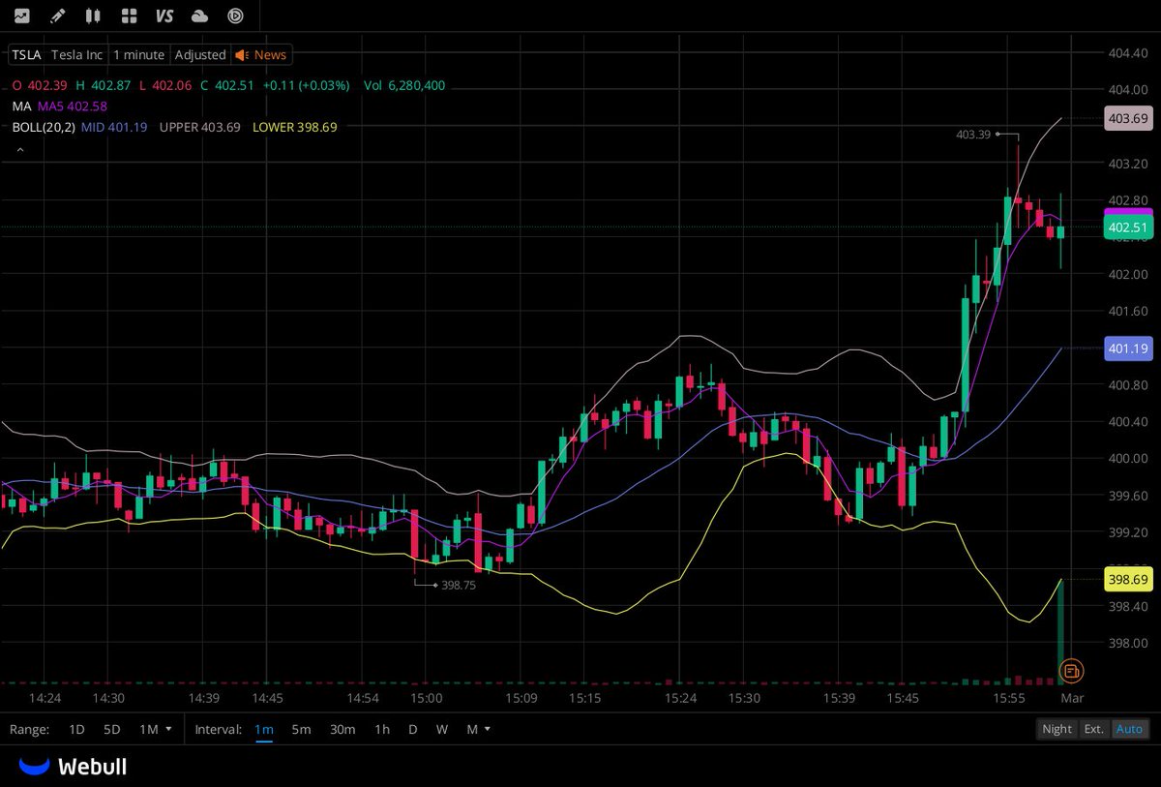Image resolution: width=1161 pixels, height=787 pixels.
Task: Toggle the Ext. extended hours mode
Action: point(1093,729)
